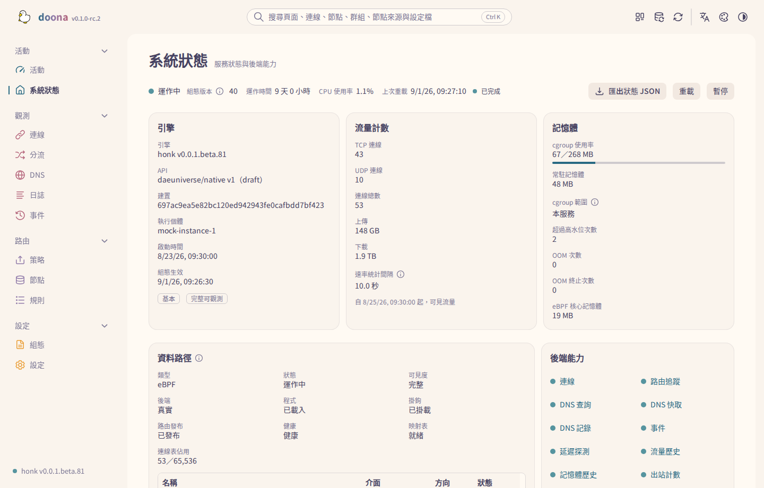Screen dimensions: 764x488
Task: Click info icon beside 速率統計間隔
Action: (x=401, y=274)
